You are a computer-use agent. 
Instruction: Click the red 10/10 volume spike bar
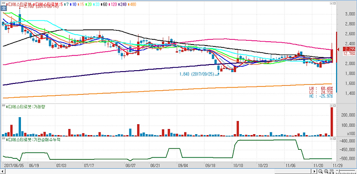pyautogui.click(x=238, y=128)
